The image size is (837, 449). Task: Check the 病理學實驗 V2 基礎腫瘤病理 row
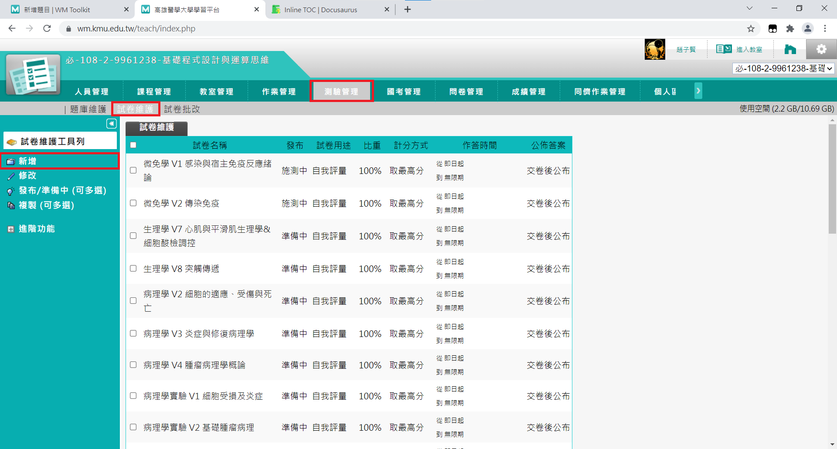133,427
